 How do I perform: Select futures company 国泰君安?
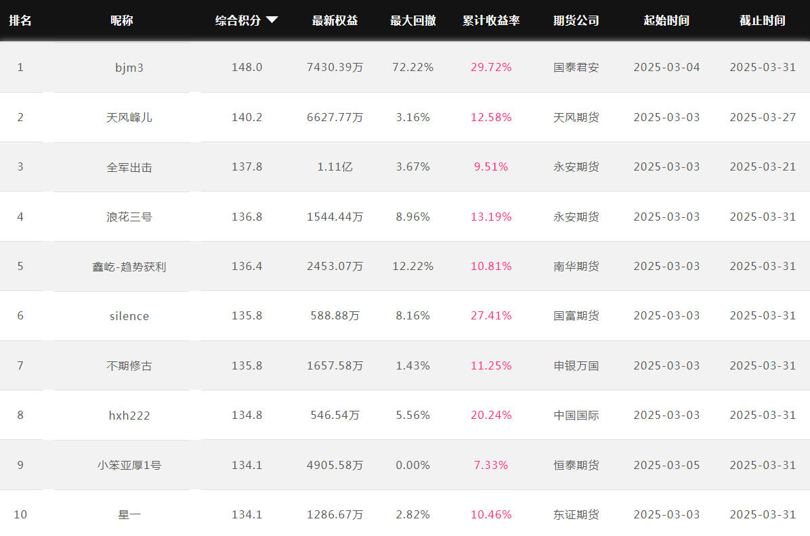576,67
